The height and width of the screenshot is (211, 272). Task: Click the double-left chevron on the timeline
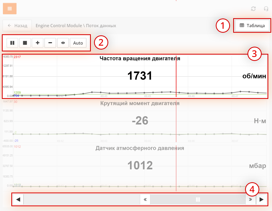coord(145,199)
